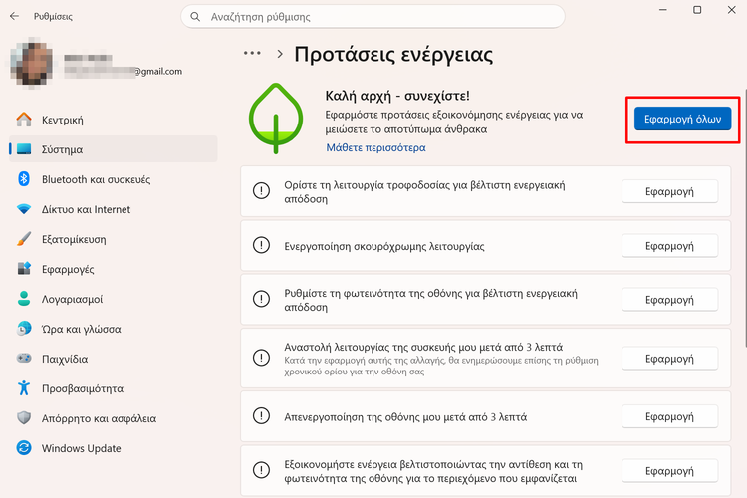Open Απόρρητο και ασφάλεια settings

[x=99, y=418]
